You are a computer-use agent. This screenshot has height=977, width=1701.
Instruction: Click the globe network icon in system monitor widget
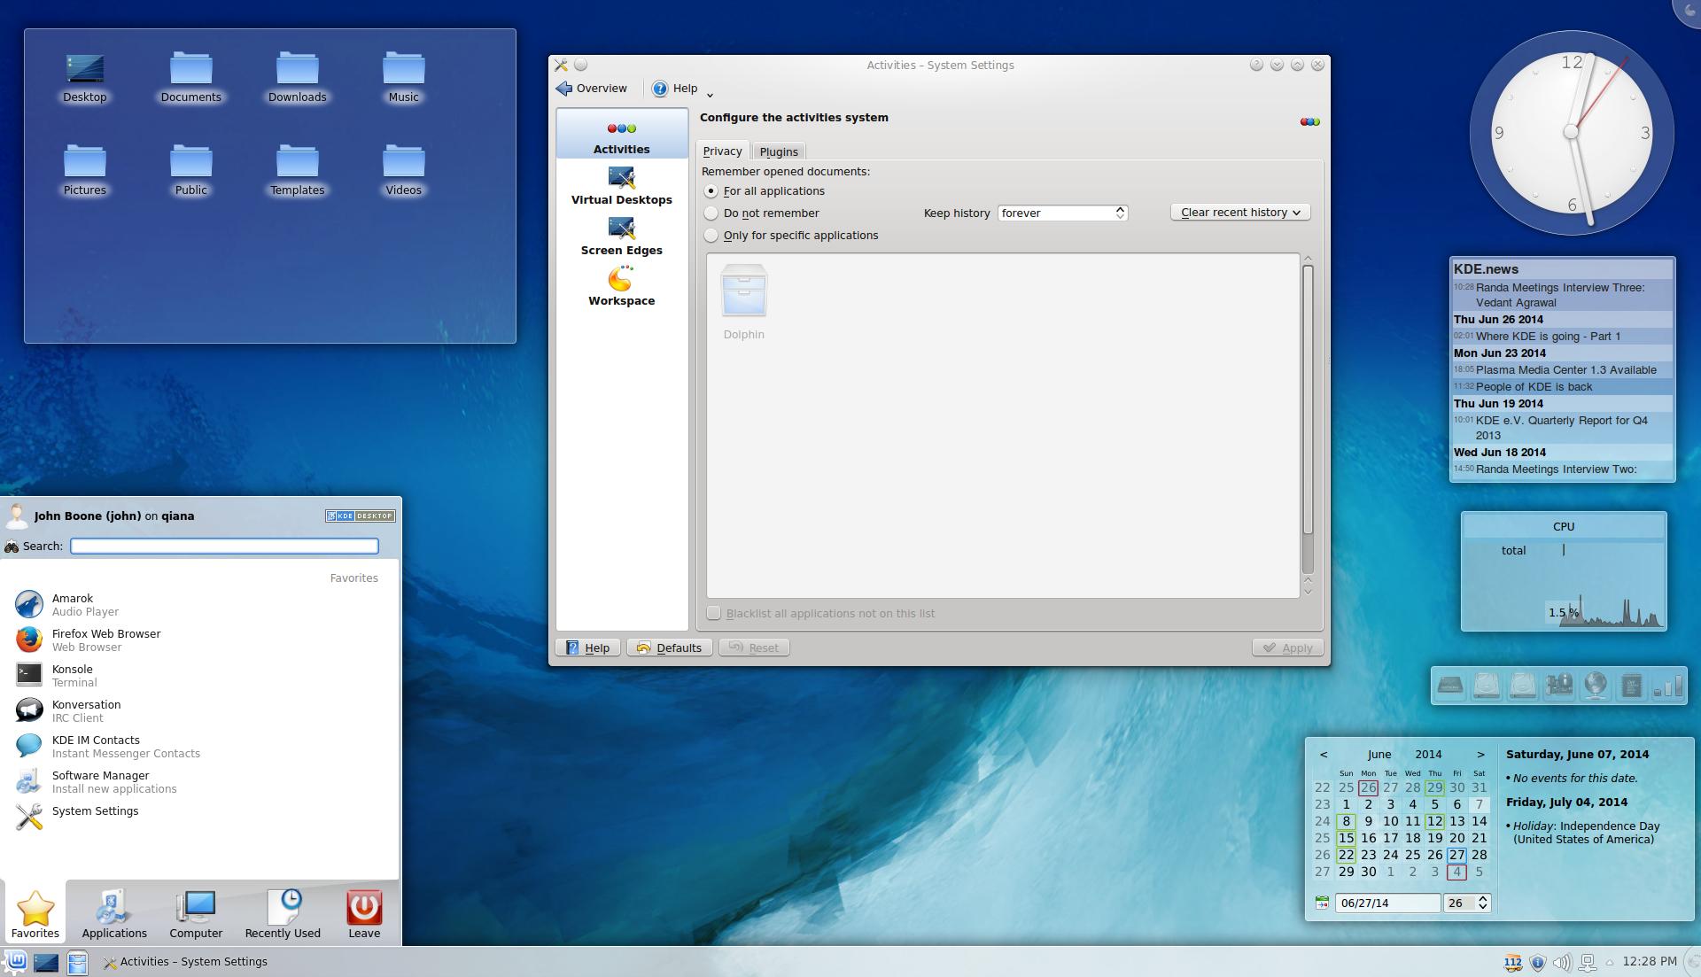point(1595,686)
